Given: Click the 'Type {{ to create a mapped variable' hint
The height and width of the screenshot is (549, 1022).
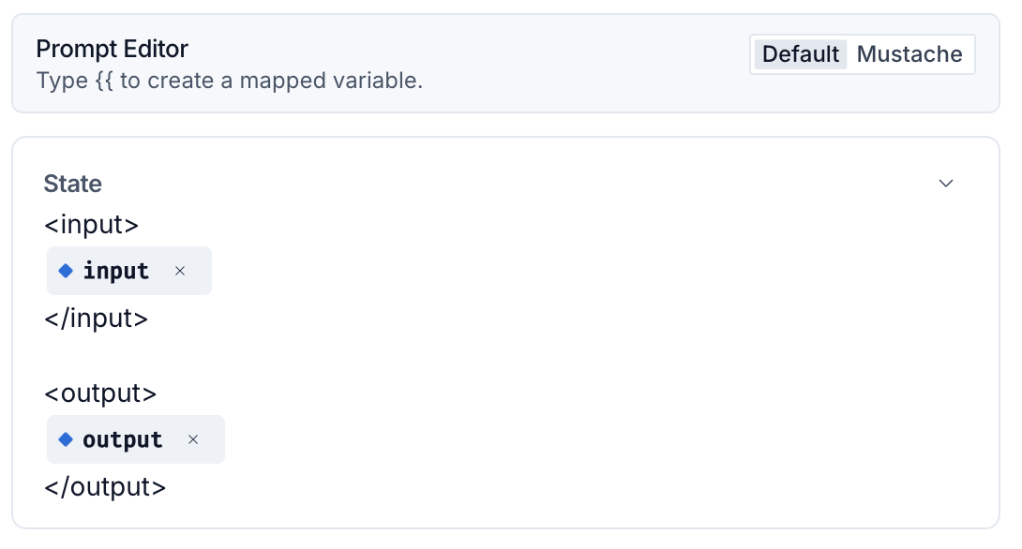Looking at the screenshot, I should tap(230, 81).
